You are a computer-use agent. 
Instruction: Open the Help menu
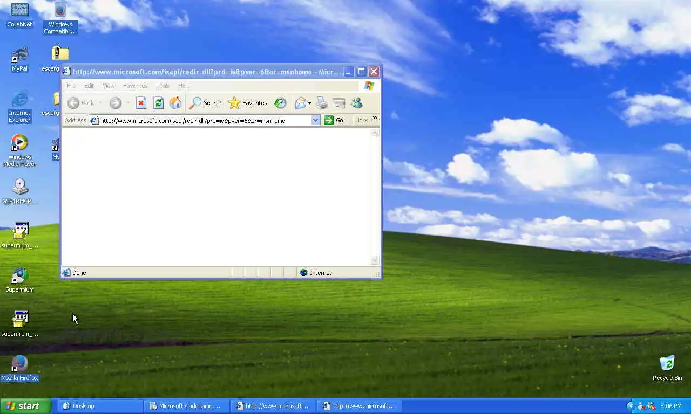[184, 86]
